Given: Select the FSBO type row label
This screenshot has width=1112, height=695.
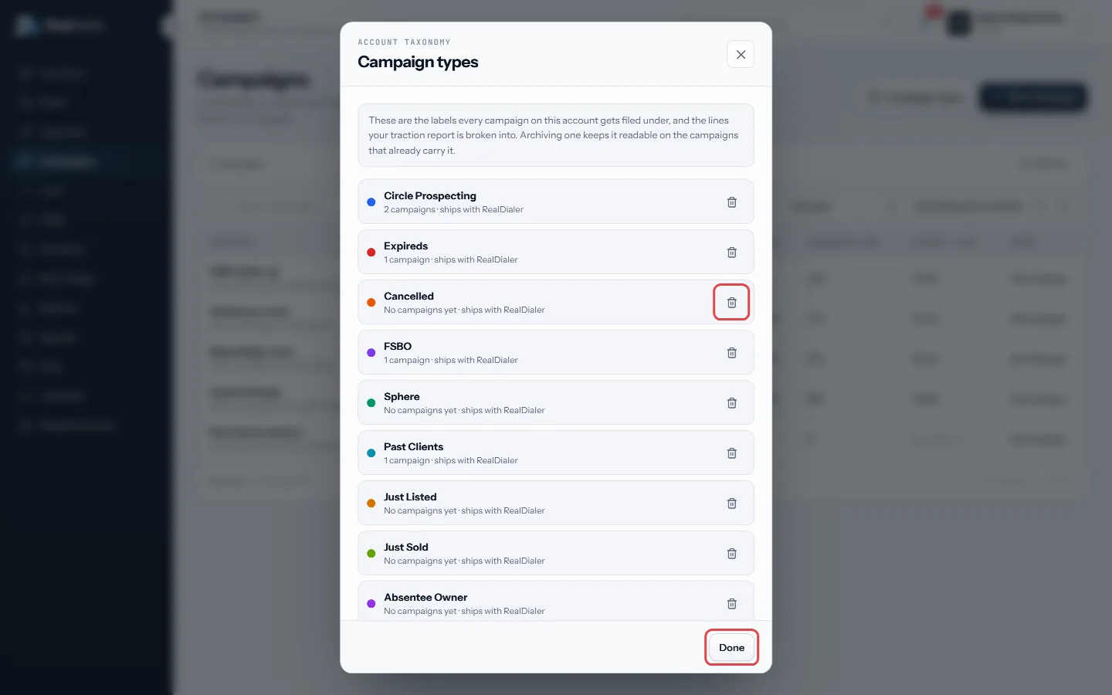Looking at the screenshot, I should (x=398, y=346).
